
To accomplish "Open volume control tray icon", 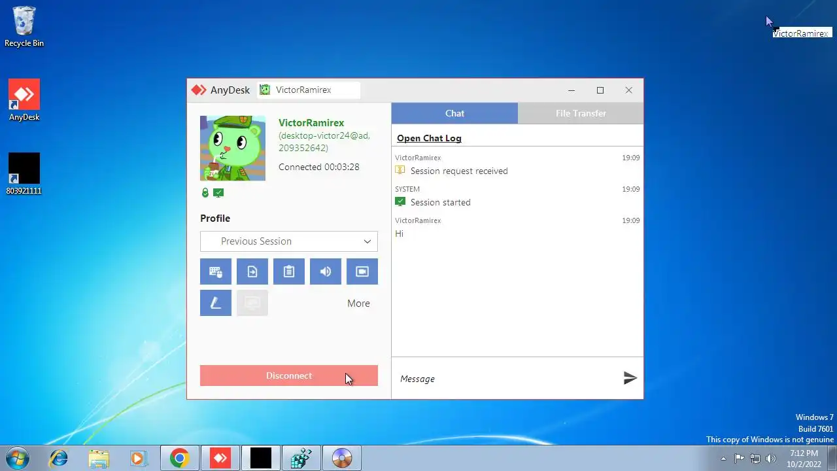I will (771, 459).
